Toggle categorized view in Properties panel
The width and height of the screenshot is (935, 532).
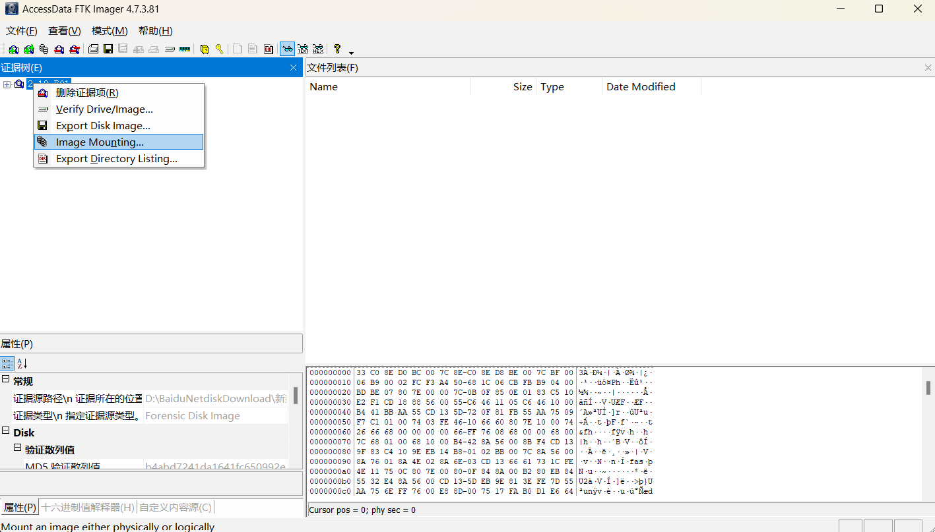pyautogui.click(x=7, y=363)
